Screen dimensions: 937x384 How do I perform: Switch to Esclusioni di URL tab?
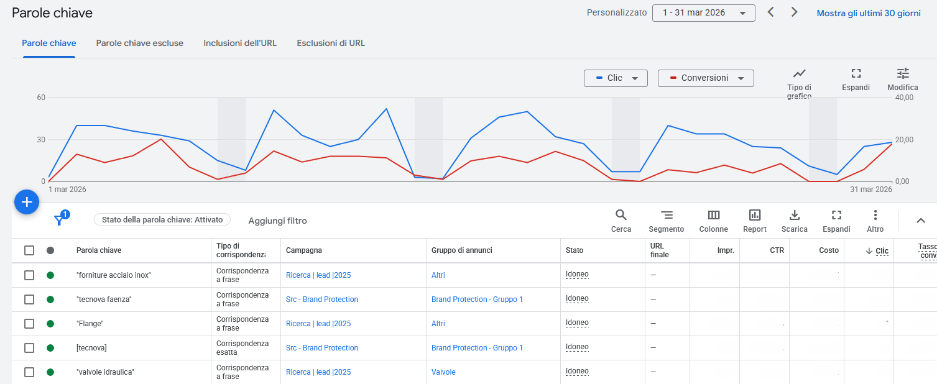(x=331, y=43)
